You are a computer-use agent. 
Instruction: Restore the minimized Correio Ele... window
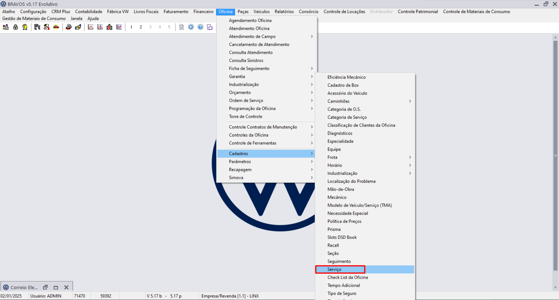click(45, 287)
